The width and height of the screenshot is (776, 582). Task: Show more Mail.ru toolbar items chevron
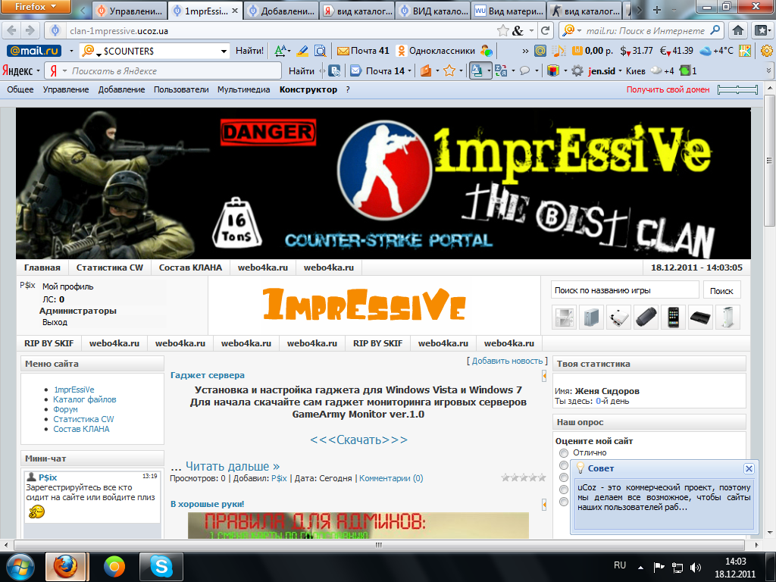[525, 51]
